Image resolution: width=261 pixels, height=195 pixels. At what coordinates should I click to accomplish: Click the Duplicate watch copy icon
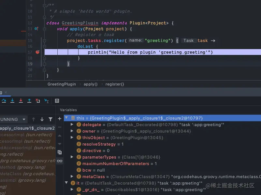pyautogui.click(x=60, y=152)
